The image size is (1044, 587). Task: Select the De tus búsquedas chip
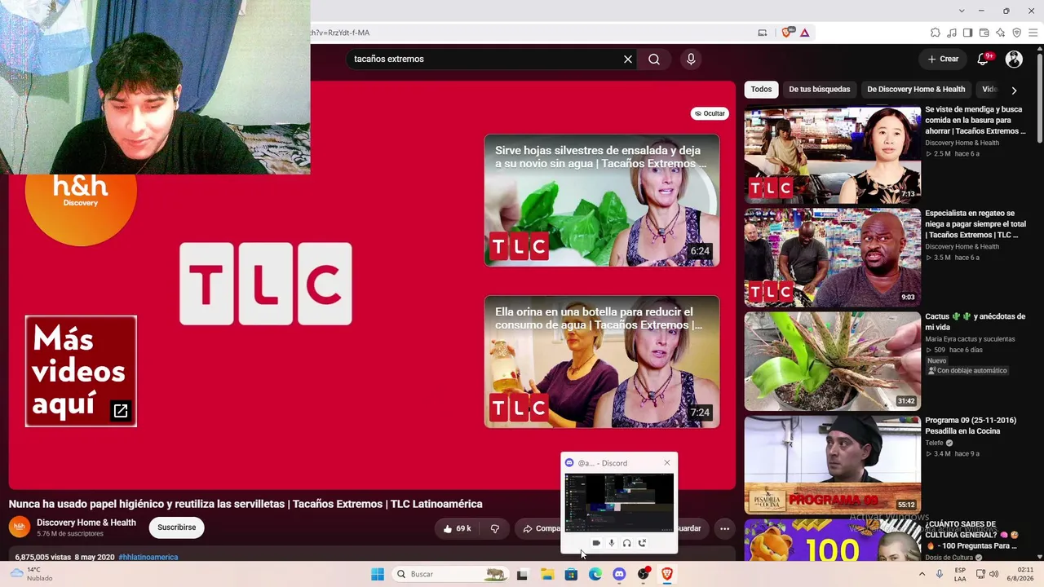tap(820, 90)
